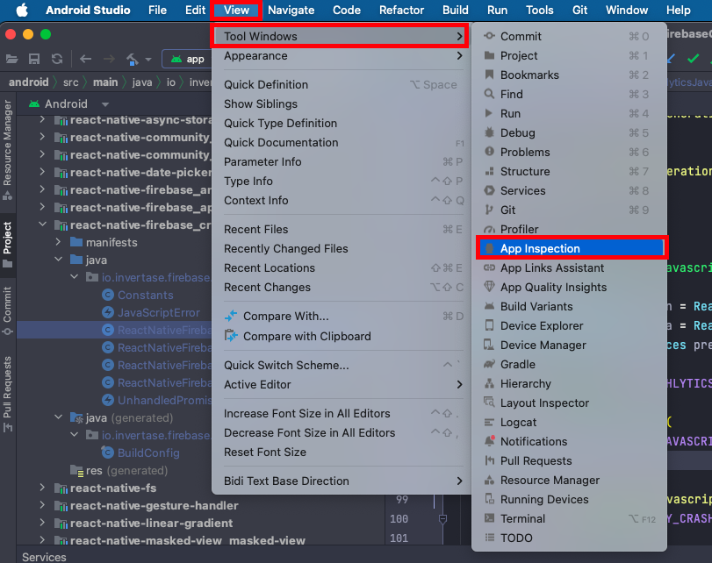Click the Gradle elephant icon

[489, 364]
